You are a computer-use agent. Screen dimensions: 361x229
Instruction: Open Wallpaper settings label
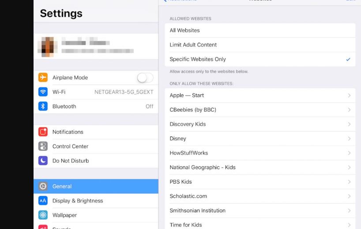(65, 215)
